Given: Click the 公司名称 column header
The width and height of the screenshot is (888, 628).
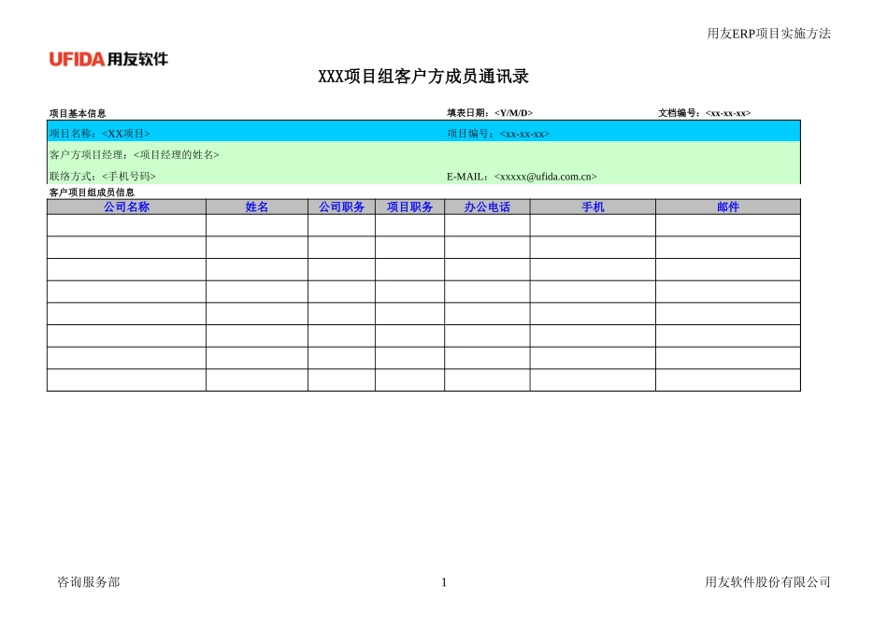Looking at the screenshot, I should coord(126,207).
